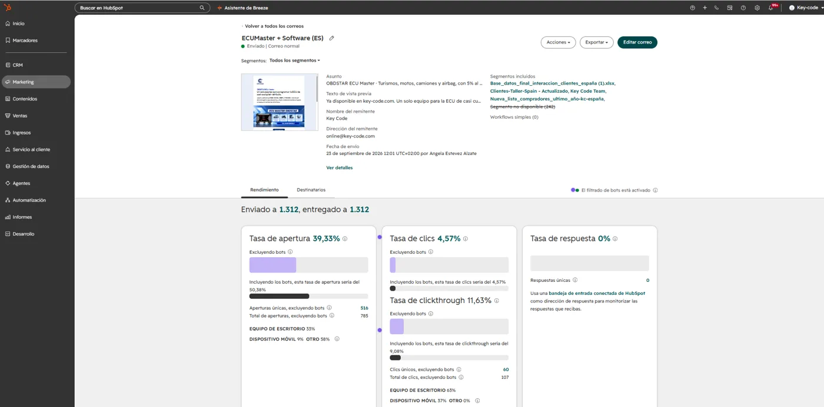This screenshot has height=407, width=824.
Task: Click info icon beside bot filtering notice
Action: (655, 190)
